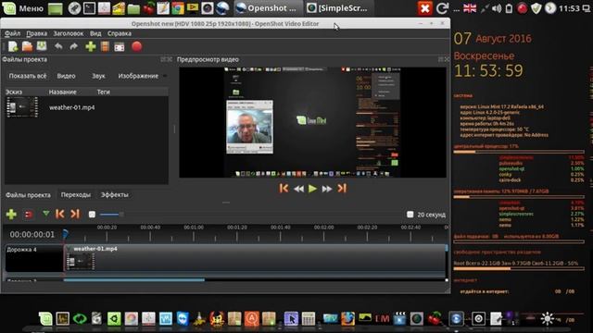The width and height of the screenshot is (593, 333).
Task: Switch to fullscreen via toolbar icon
Action: (x=120, y=47)
